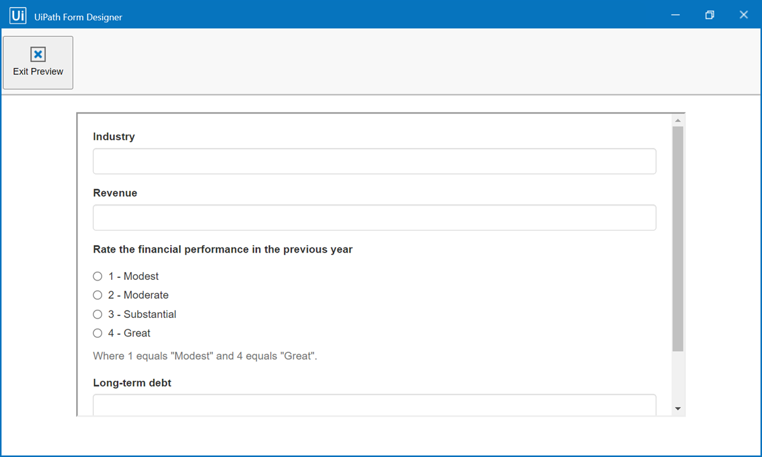Click the scrollbar track below the thumb
The height and width of the screenshot is (457, 762).
(x=678, y=377)
